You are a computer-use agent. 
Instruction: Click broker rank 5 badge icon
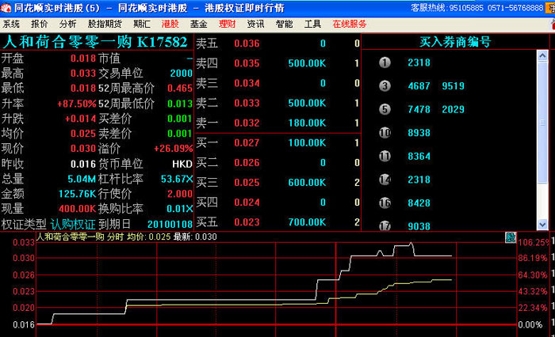(385, 109)
